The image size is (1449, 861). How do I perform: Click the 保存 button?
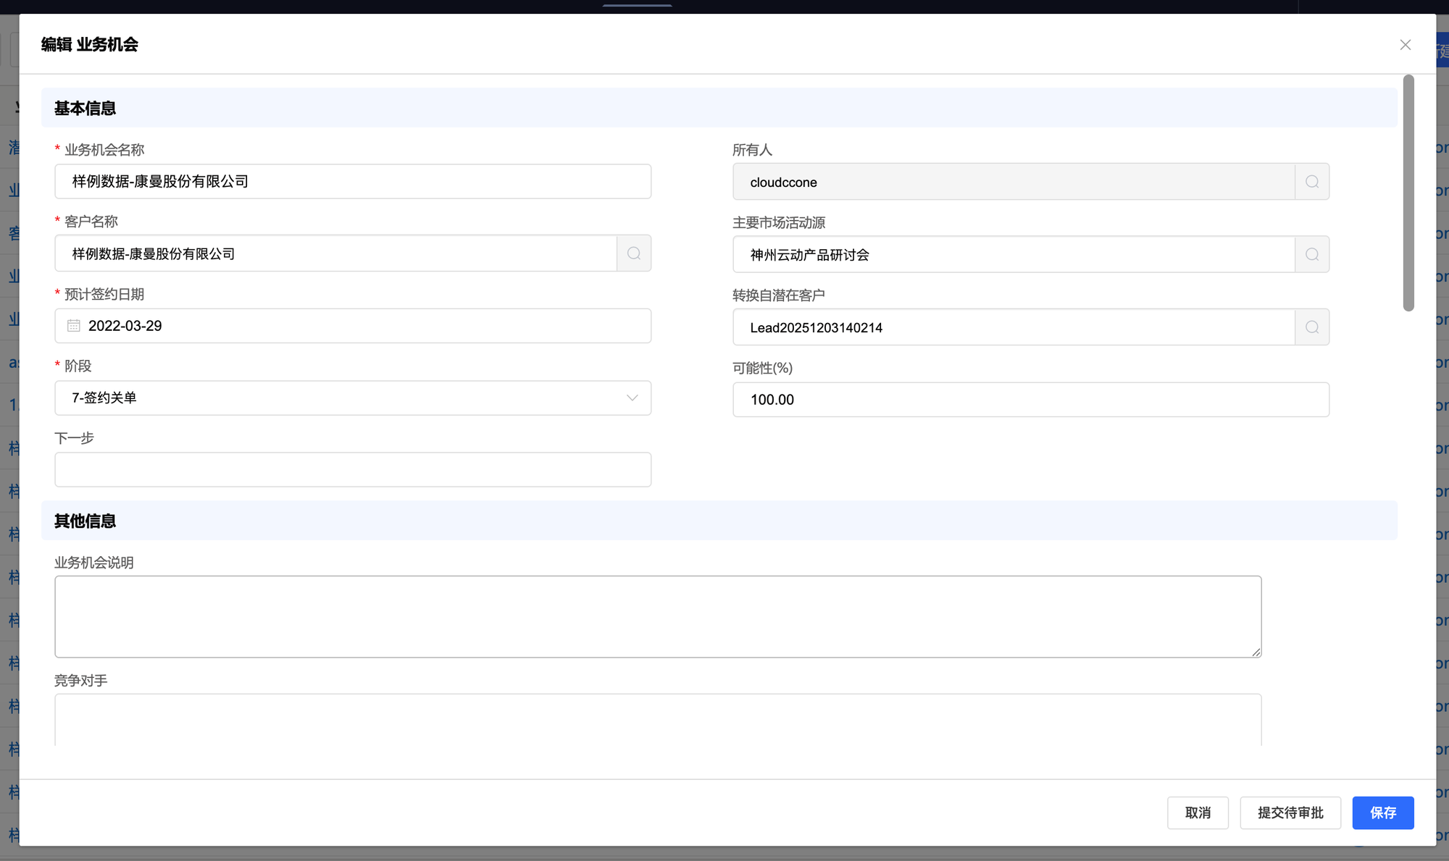pyautogui.click(x=1382, y=812)
